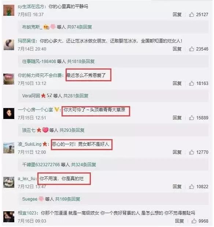Expand the 共293条回复 thread
The width and height of the screenshot is (214, 227).
coord(72,130)
